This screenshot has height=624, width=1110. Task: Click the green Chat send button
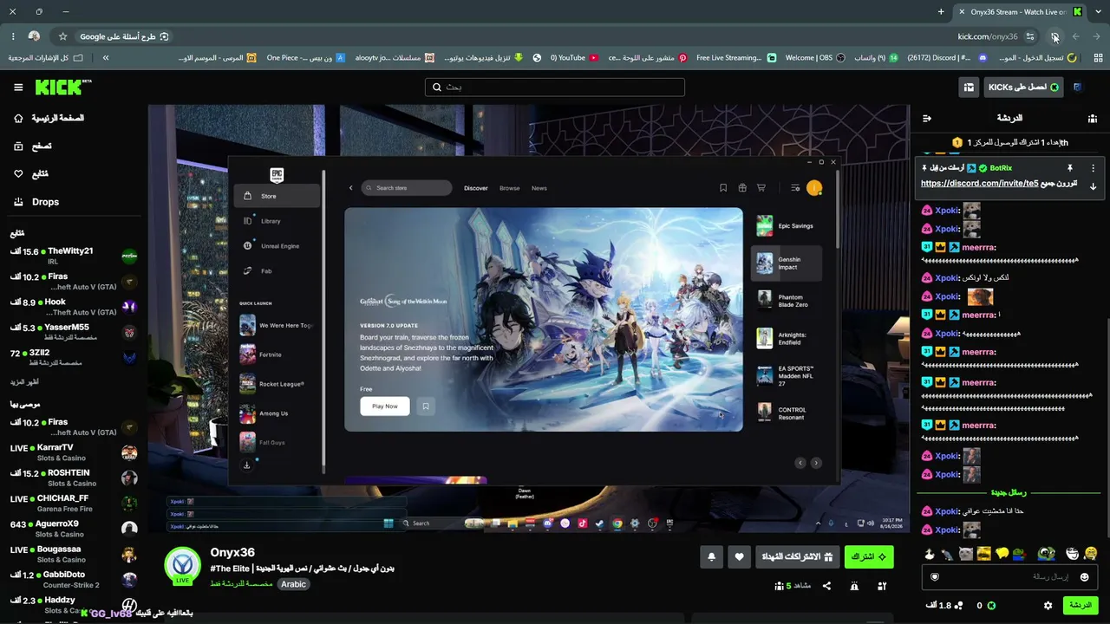pos(1081,605)
